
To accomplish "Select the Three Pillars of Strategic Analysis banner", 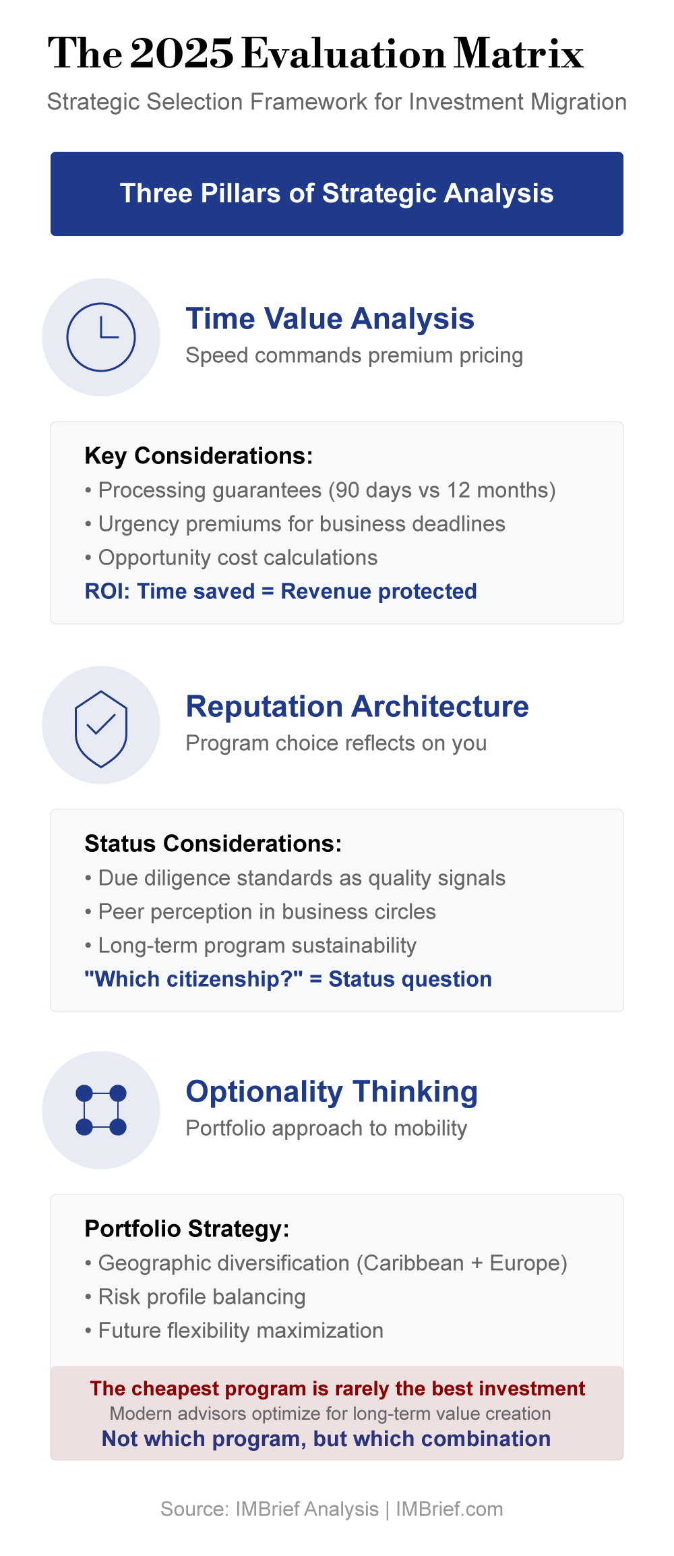I will point(337,194).
